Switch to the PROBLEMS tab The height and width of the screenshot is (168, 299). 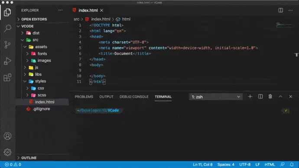click(x=84, y=97)
